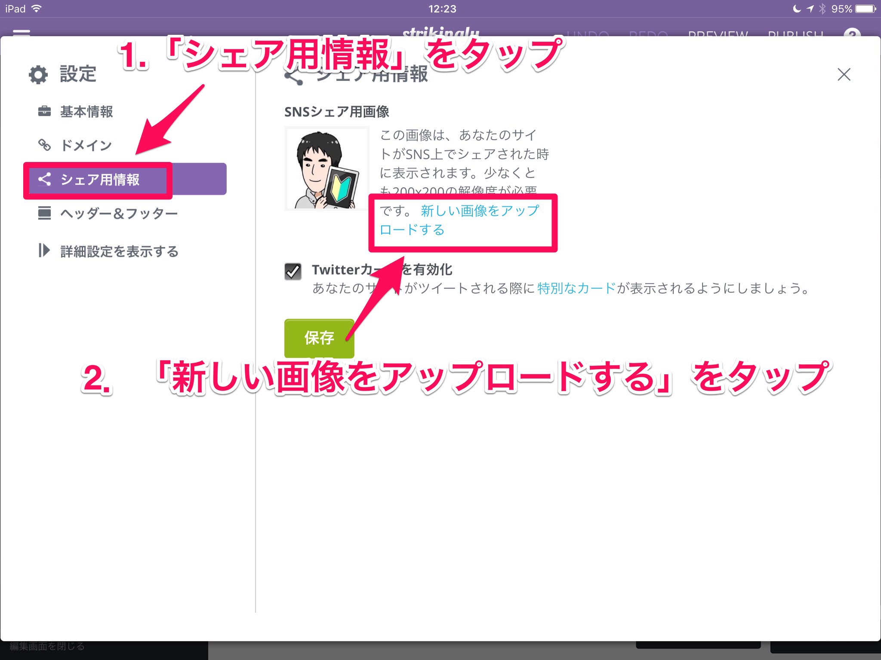
Task: Disable the Twitterカード checkbox
Action: (293, 271)
